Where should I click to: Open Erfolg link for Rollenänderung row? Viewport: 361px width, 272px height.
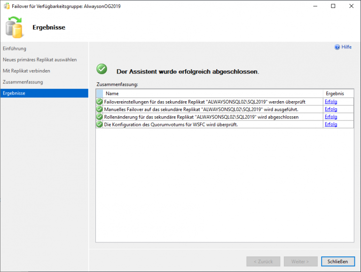pyautogui.click(x=331, y=117)
